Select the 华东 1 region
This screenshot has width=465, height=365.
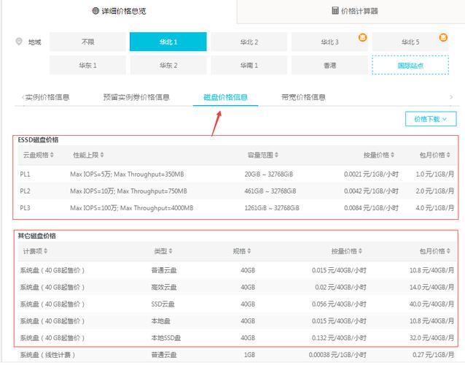click(x=87, y=65)
